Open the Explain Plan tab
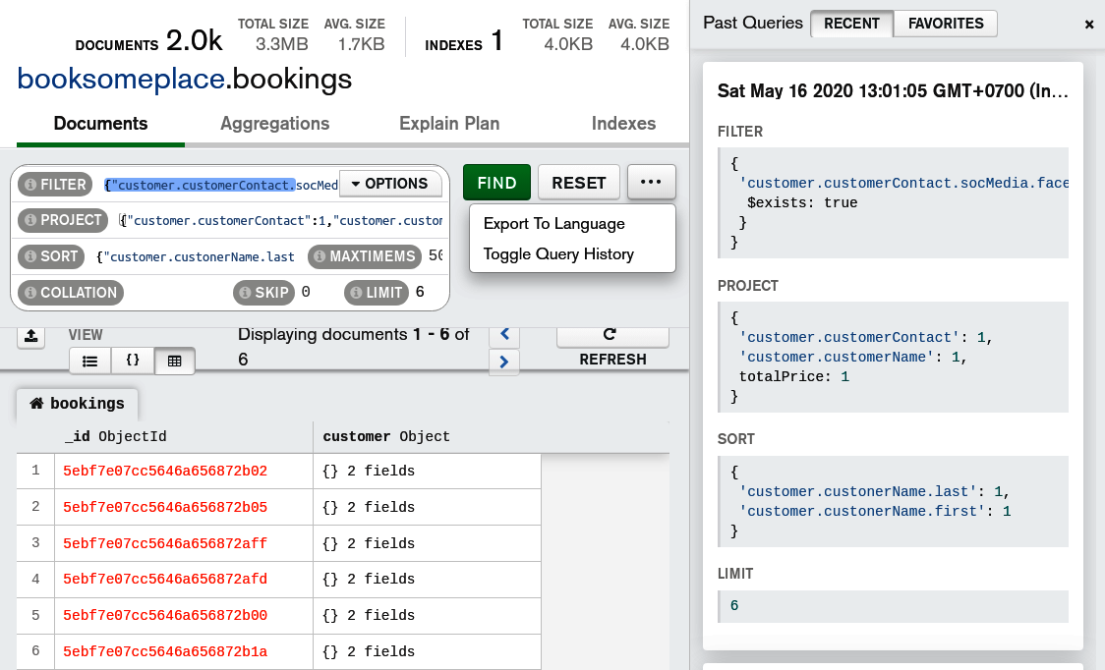 [x=449, y=124]
